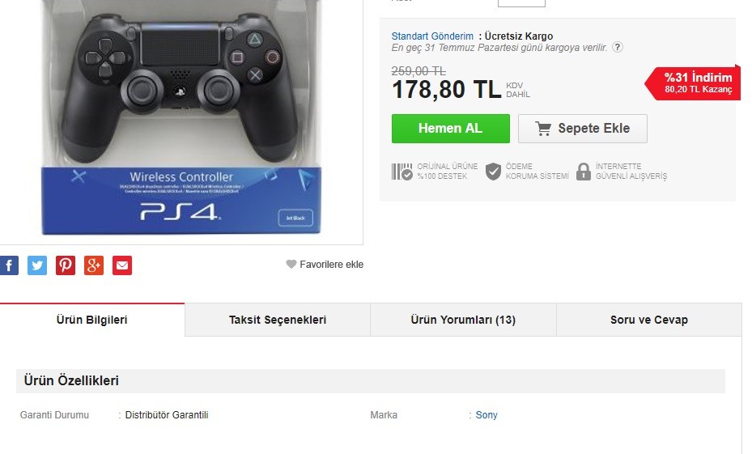Follow the Sony brand link

coord(486,415)
